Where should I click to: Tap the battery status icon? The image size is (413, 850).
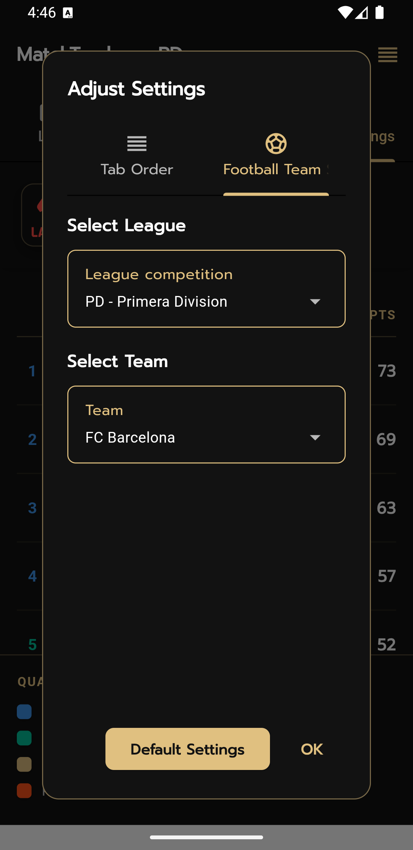379,13
